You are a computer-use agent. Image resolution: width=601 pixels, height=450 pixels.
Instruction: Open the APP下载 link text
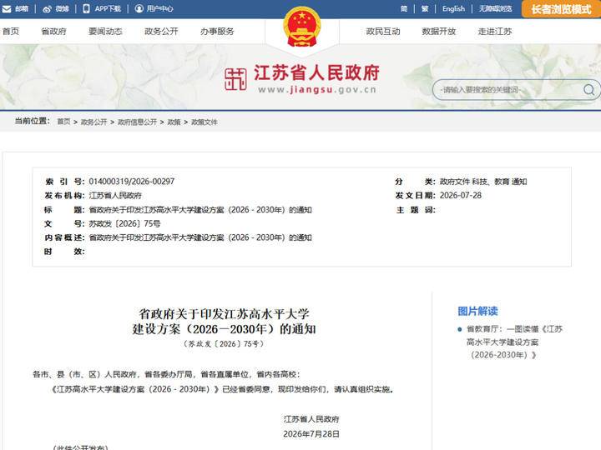[x=108, y=8]
